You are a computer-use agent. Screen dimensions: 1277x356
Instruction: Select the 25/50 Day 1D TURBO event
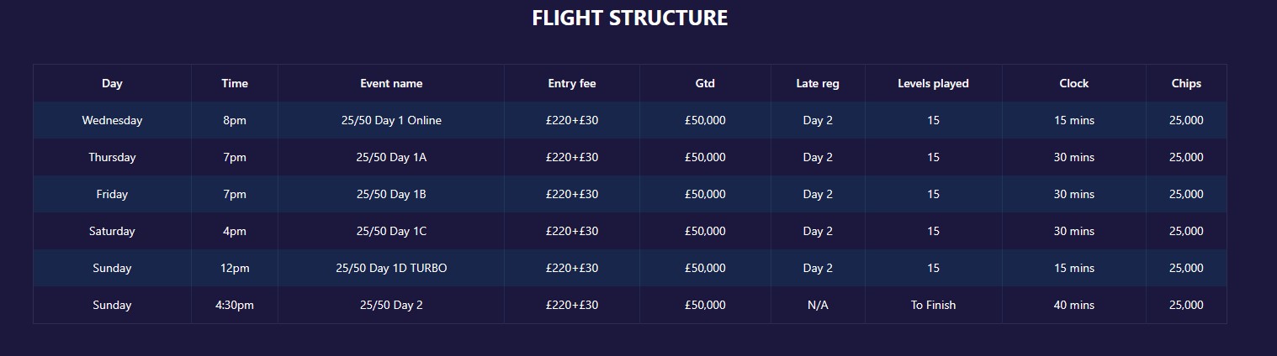pos(391,268)
